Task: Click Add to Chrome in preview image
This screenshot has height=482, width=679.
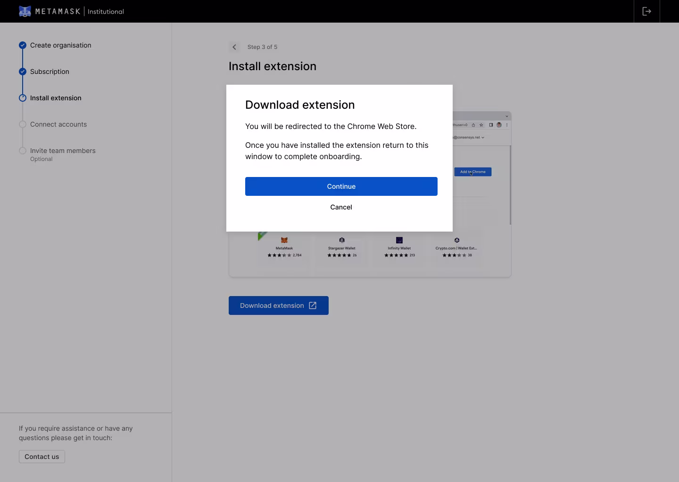Action: tap(473, 172)
